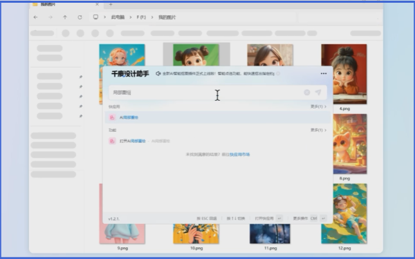Screen dimensions: 415x259
Task: Click the 按 ESC 回退 hint
Action: point(207,218)
